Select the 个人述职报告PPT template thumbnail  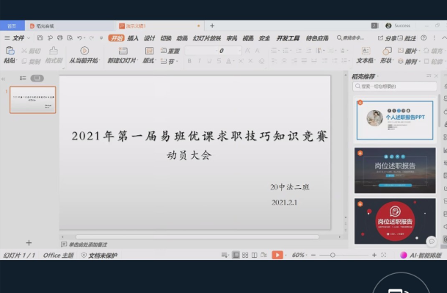(x=395, y=120)
